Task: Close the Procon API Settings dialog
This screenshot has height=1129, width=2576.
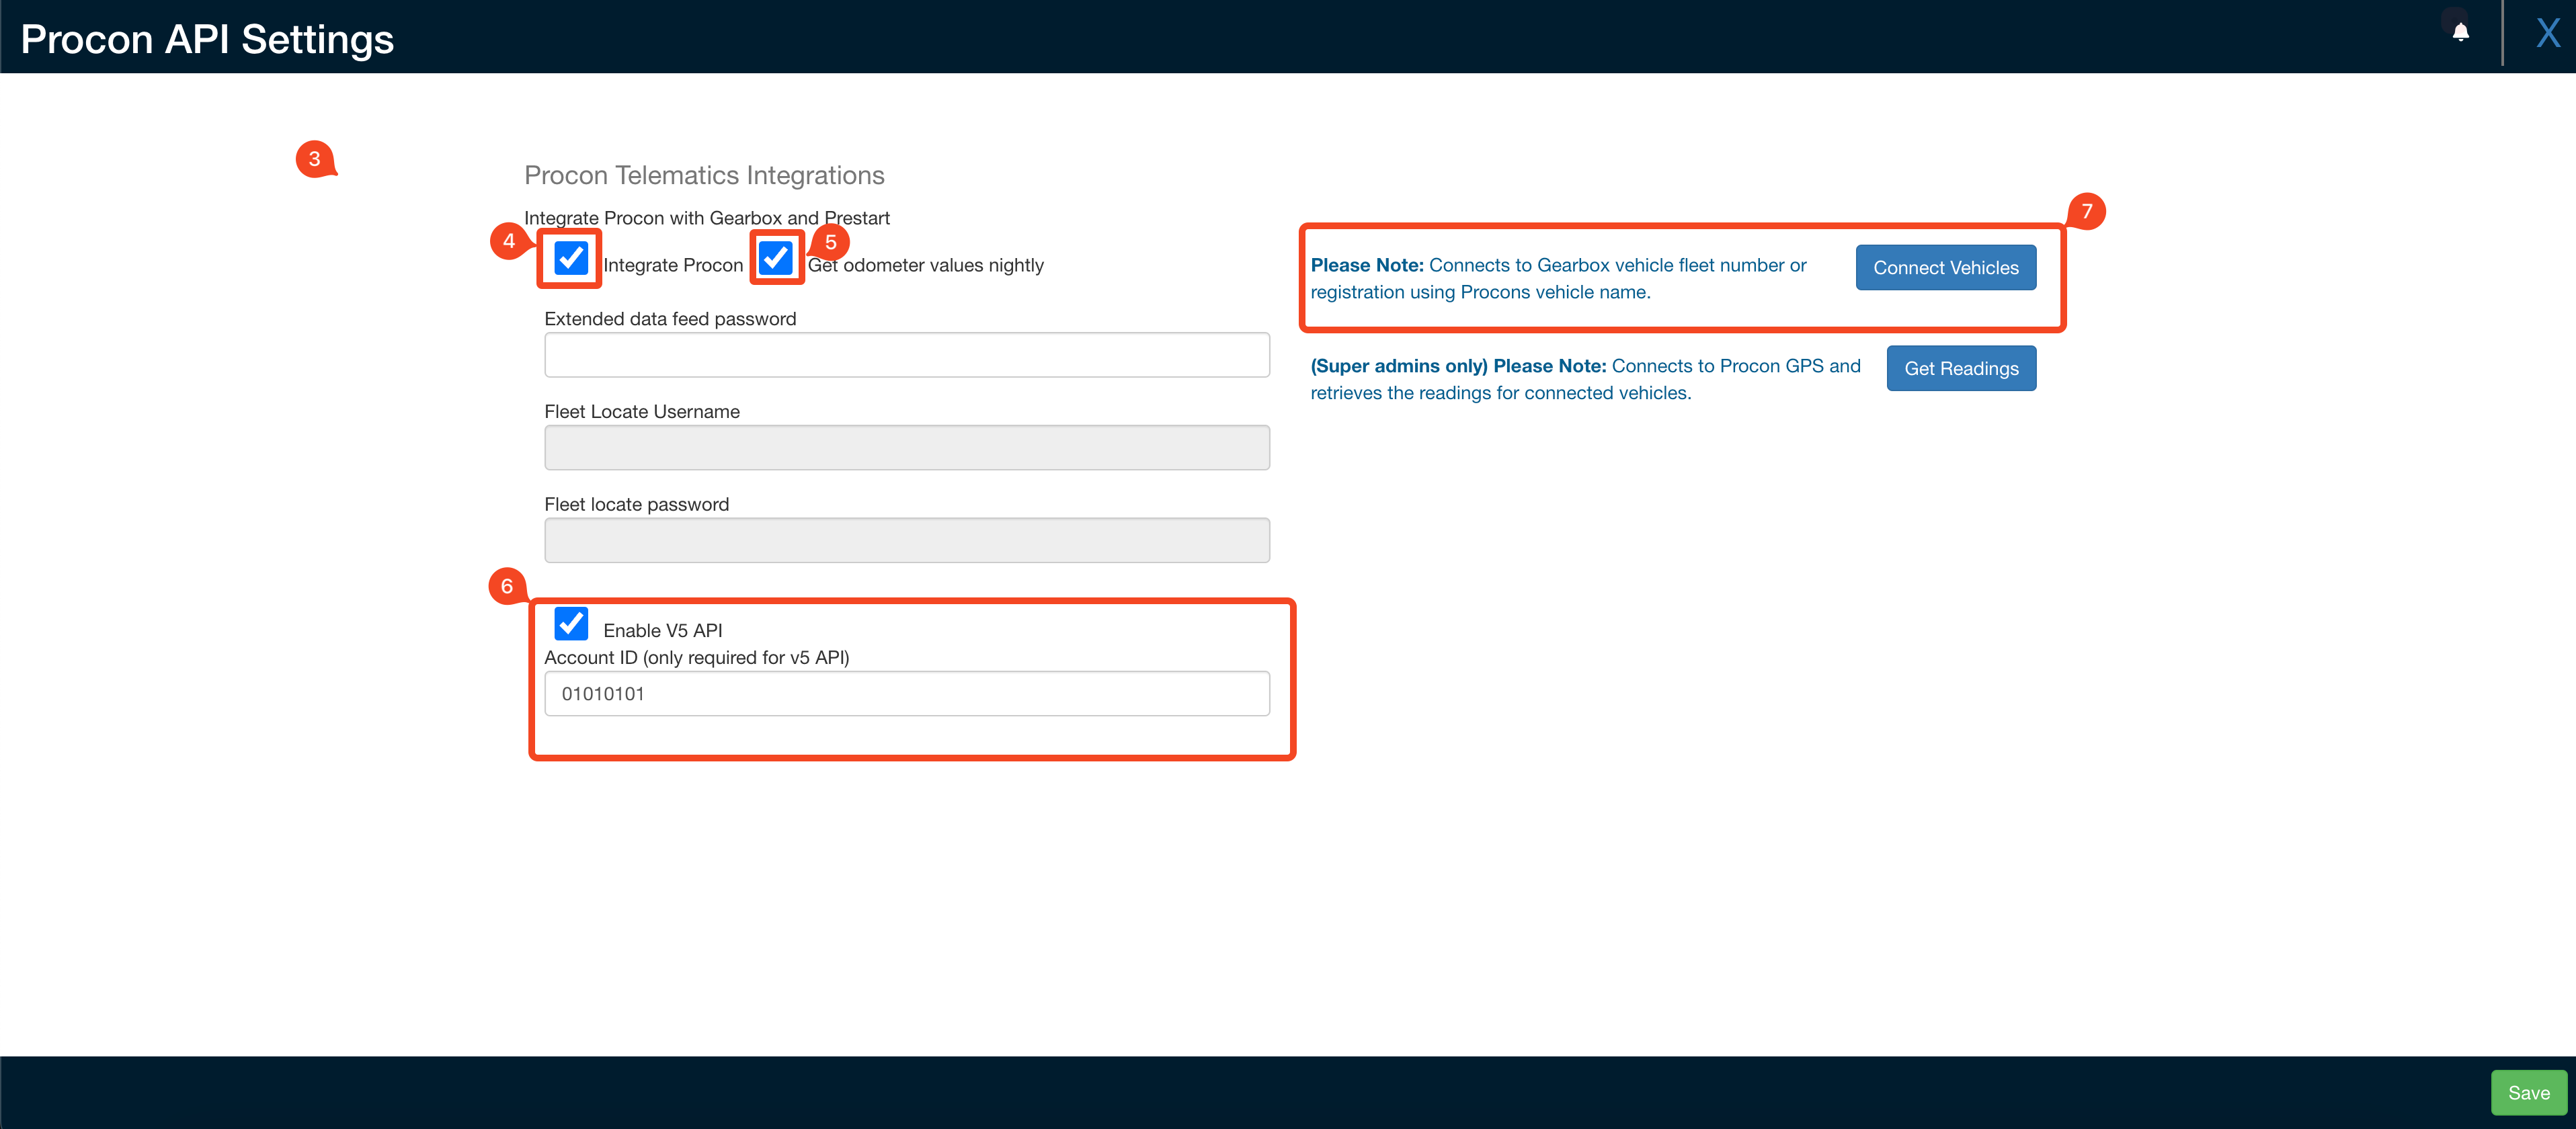Action: 2548,33
